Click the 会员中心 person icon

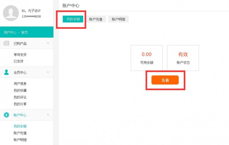click(6, 72)
